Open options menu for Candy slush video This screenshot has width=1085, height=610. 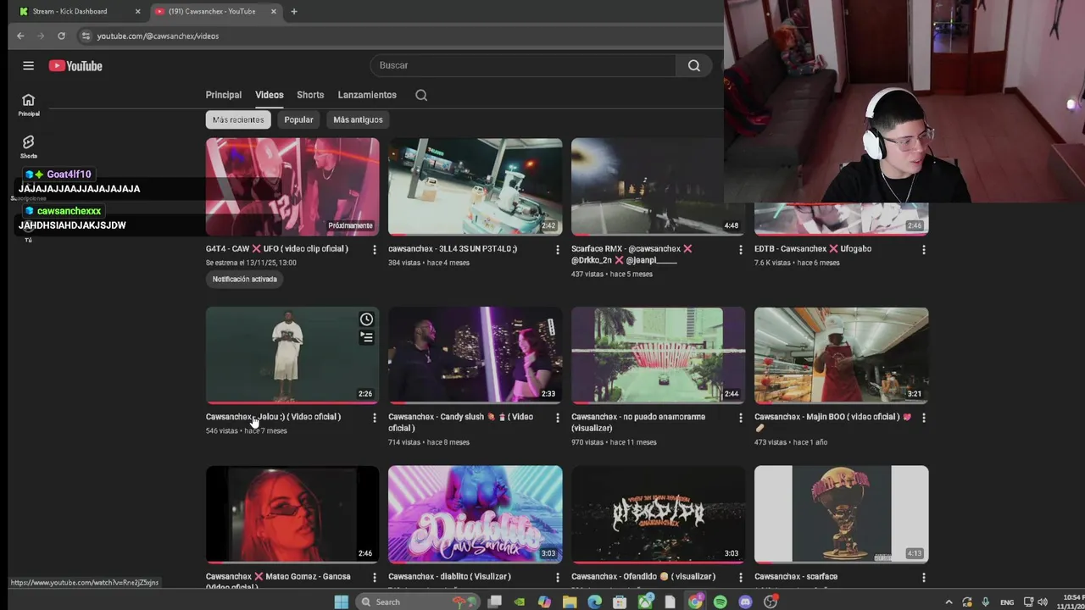[x=557, y=418]
